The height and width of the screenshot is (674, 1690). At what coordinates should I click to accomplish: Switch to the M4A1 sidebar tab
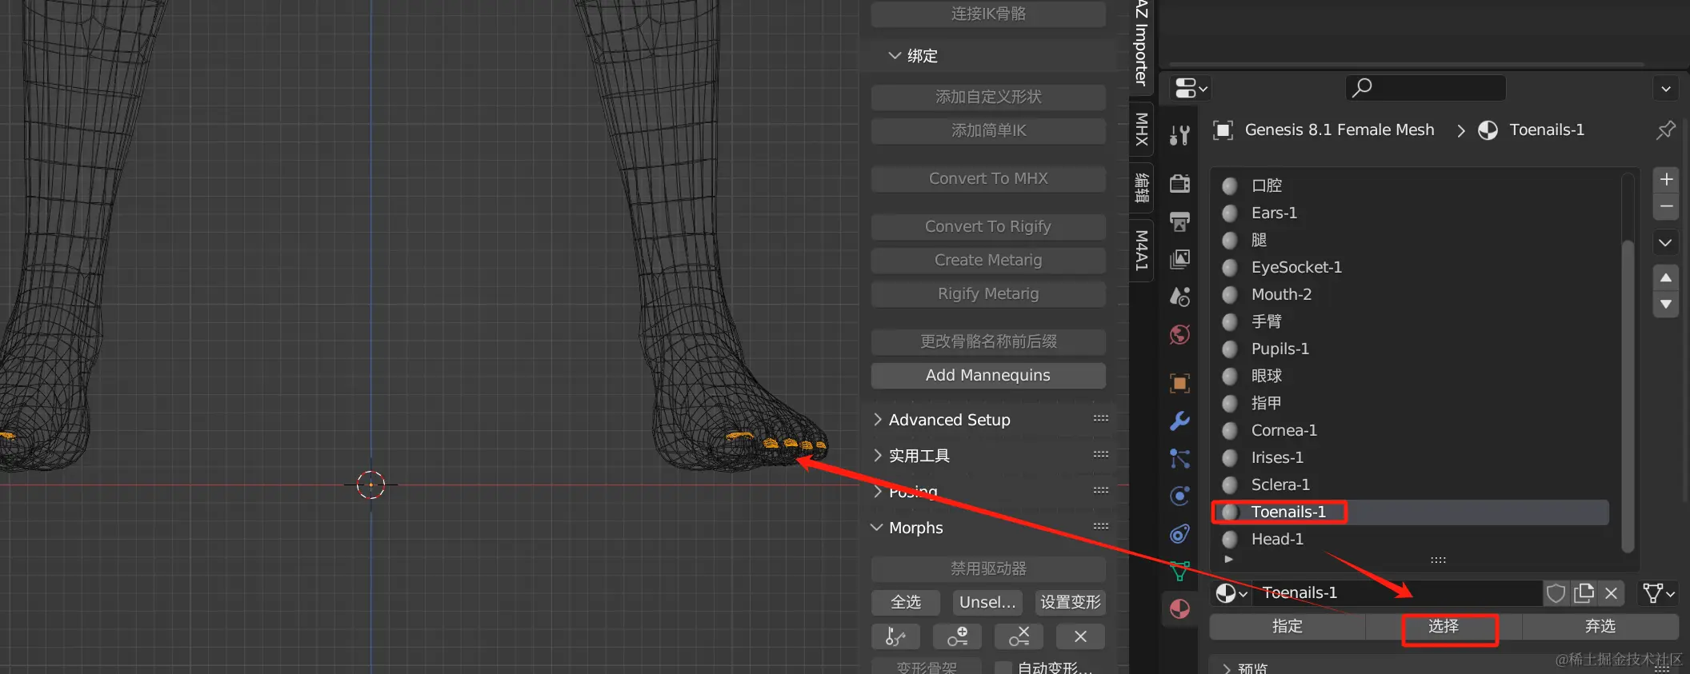click(1142, 250)
